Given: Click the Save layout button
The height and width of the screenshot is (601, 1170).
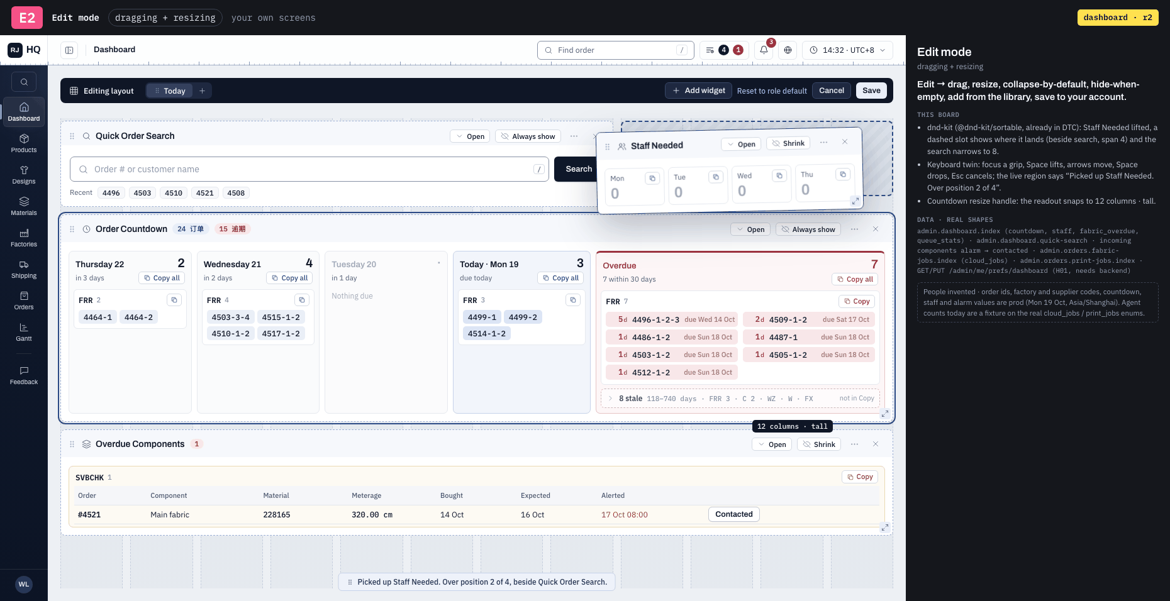Looking at the screenshot, I should 871,91.
